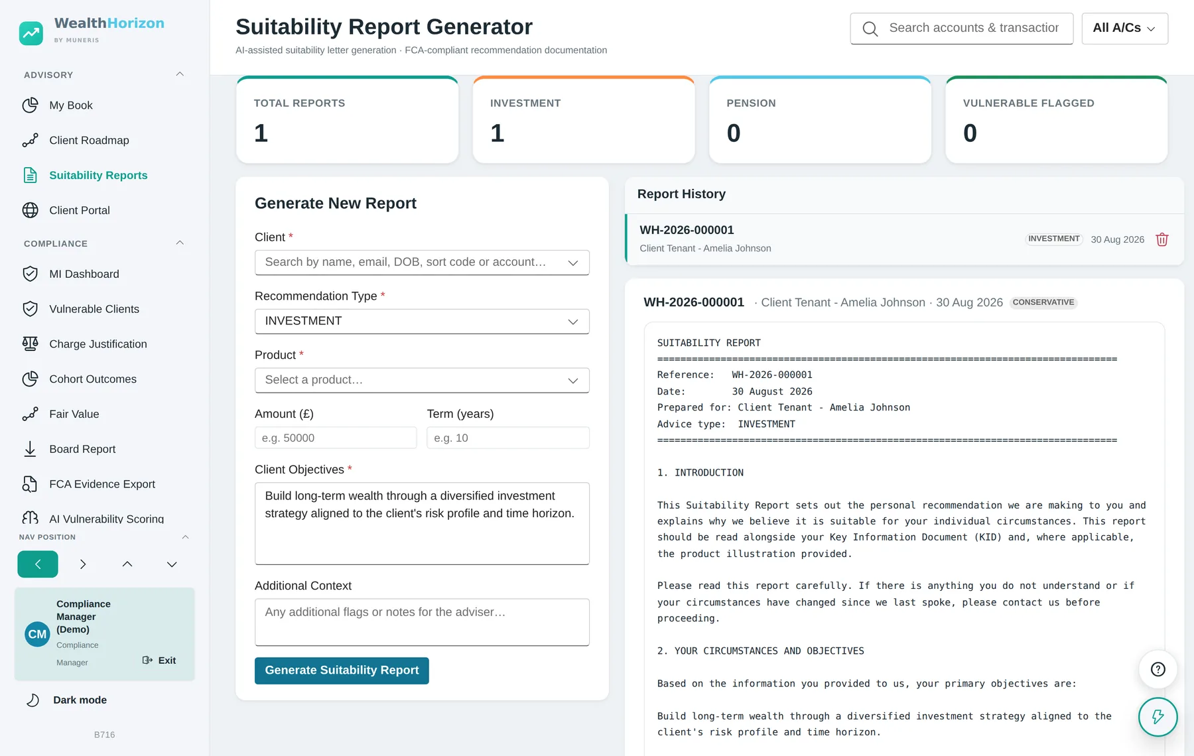Click the Amount (£) input field
Viewport: 1194px width, 756px height.
336,438
